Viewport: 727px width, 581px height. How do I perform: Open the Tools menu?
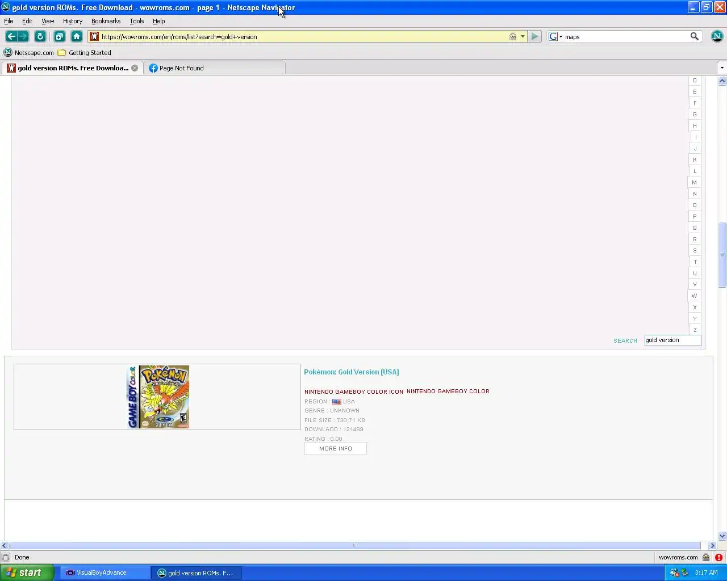point(137,21)
